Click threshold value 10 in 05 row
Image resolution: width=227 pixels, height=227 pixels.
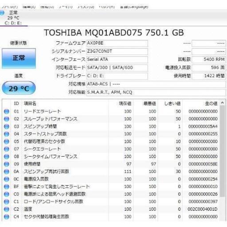[x=178, y=141]
